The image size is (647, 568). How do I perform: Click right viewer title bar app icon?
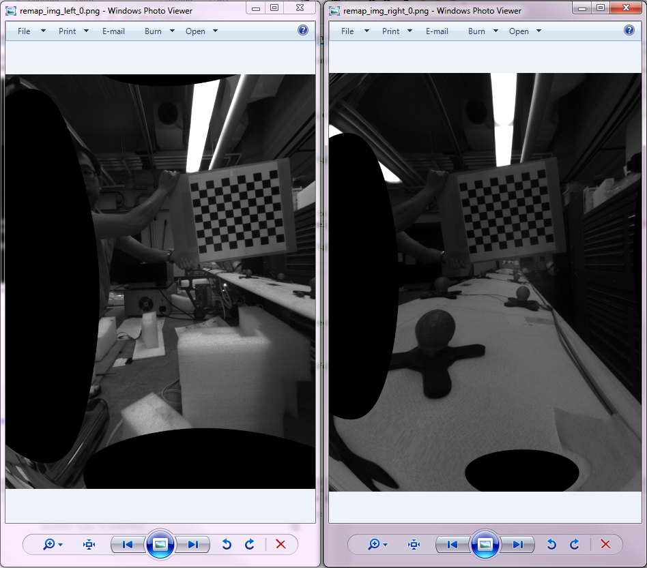pyautogui.click(x=334, y=11)
